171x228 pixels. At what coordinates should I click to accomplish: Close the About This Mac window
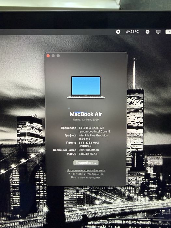tap(48, 56)
